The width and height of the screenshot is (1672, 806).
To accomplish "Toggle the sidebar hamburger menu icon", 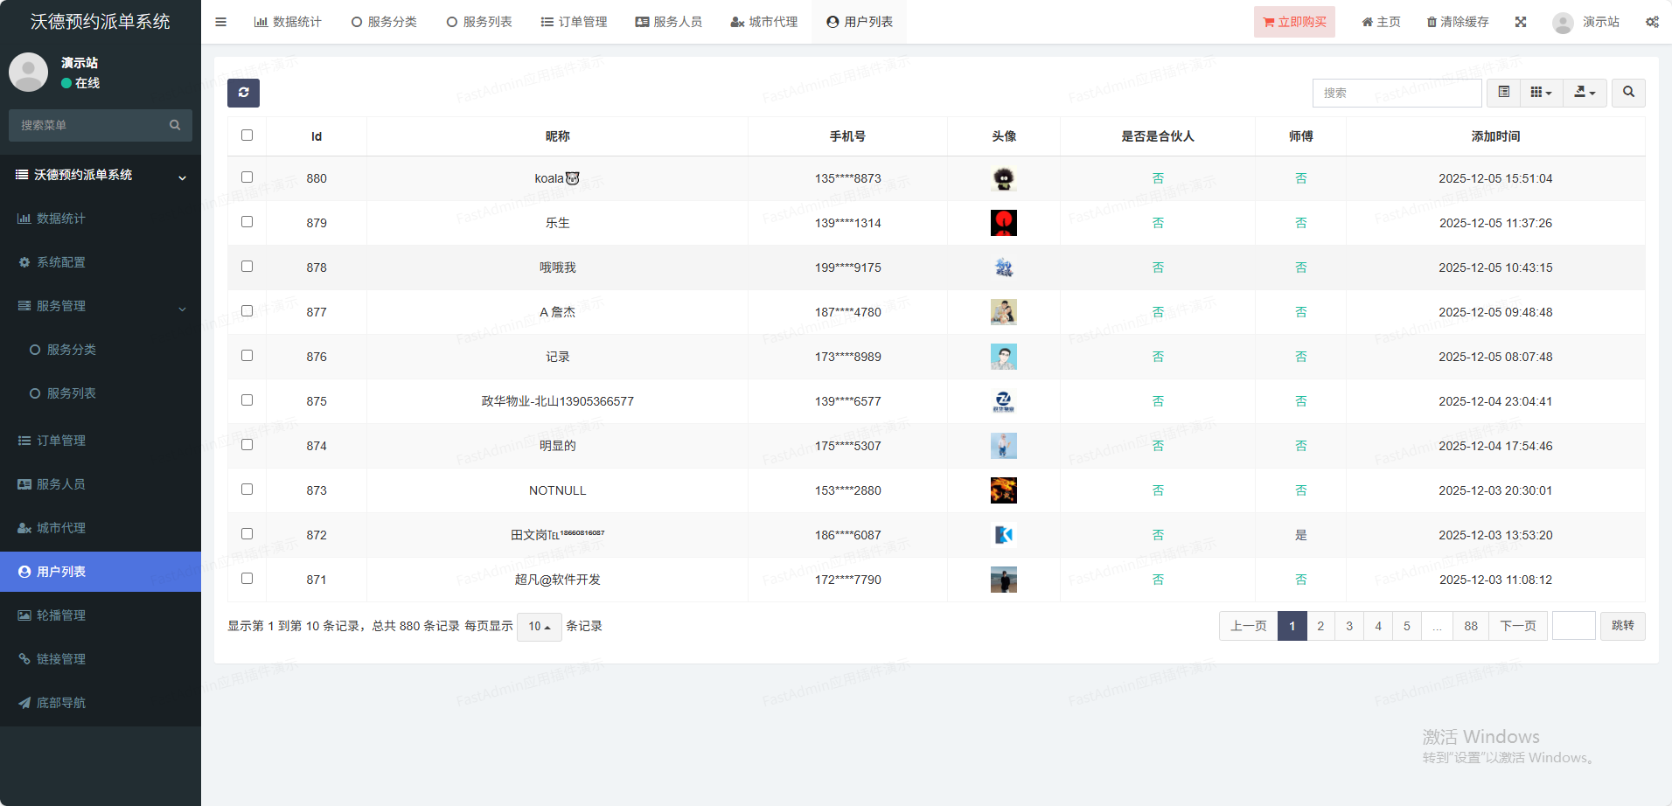I will 220,22.
